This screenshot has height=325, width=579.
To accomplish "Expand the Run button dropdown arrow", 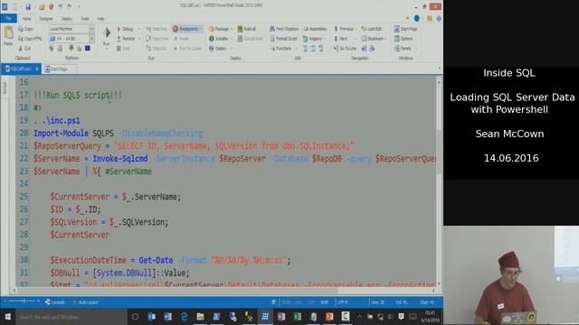I will (x=107, y=48).
